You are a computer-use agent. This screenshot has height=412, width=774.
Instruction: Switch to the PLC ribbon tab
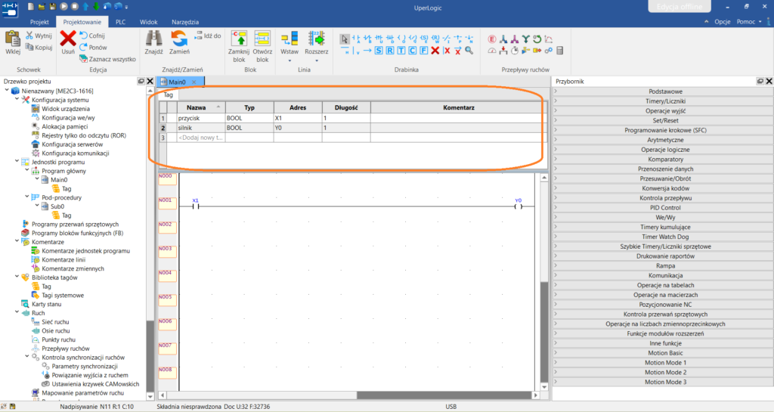(x=120, y=22)
